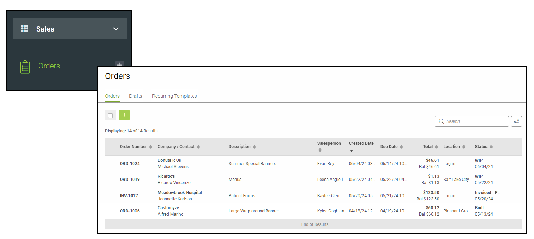Open Orders in the sidebar
Screen dimensions: 534x239
click(49, 66)
